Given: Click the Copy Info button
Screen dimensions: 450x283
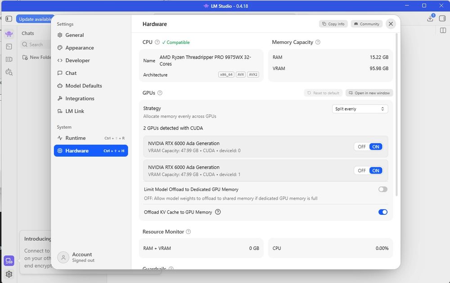Looking at the screenshot, I should pyautogui.click(x=333, y=24).
